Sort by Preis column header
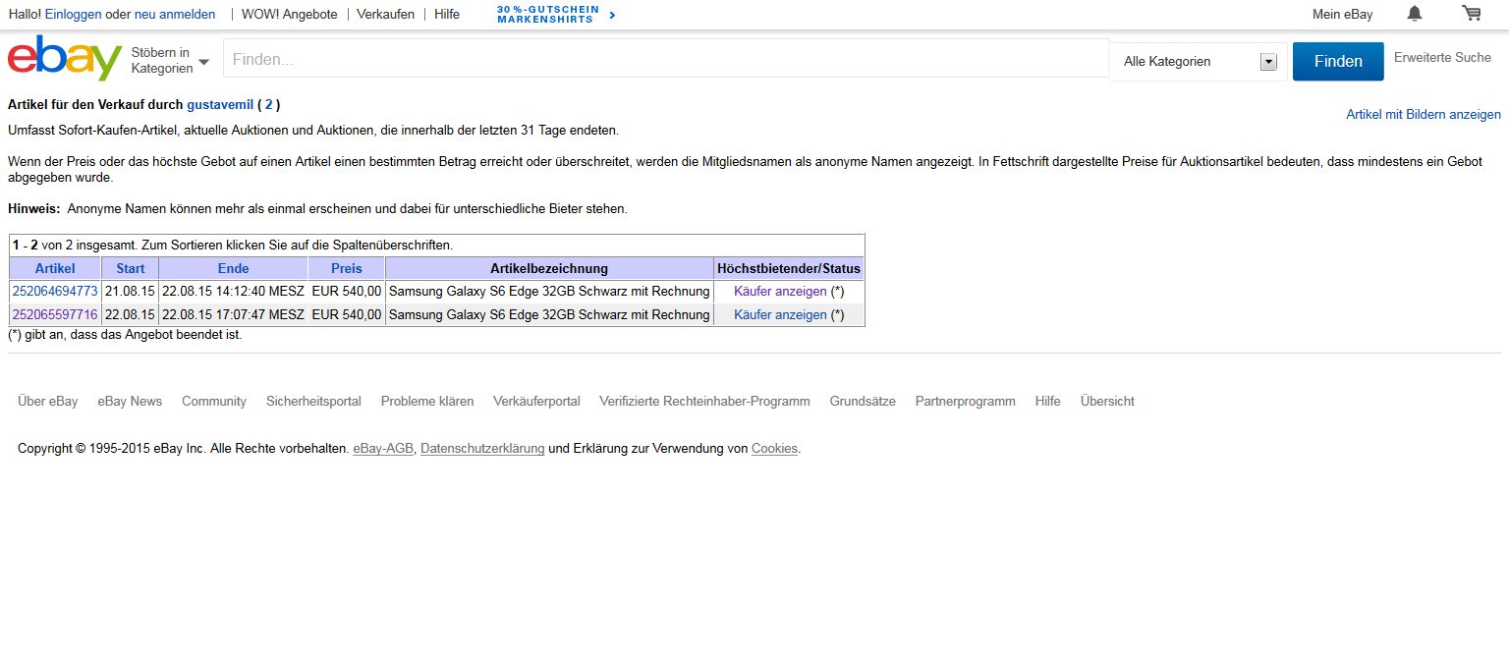Viewport: 1509px width, 660px height. tap(347, 268)
